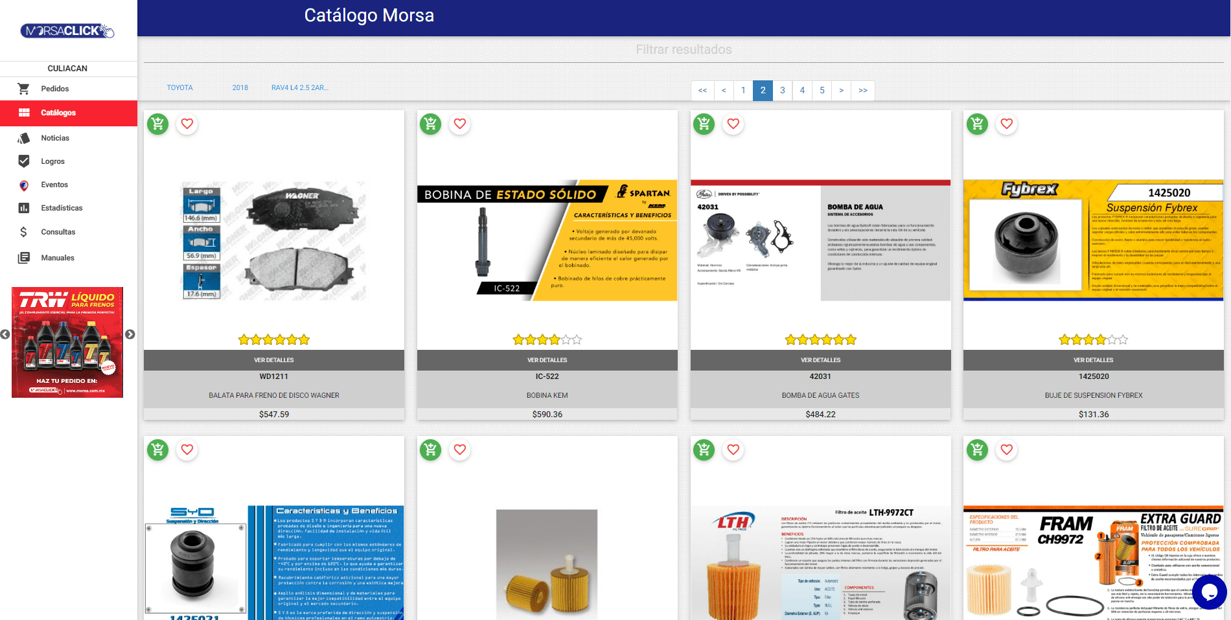Favorite the Fybrex 1425020 suspension bushing
1231x620 pixels.
(x=1007, y=124)
